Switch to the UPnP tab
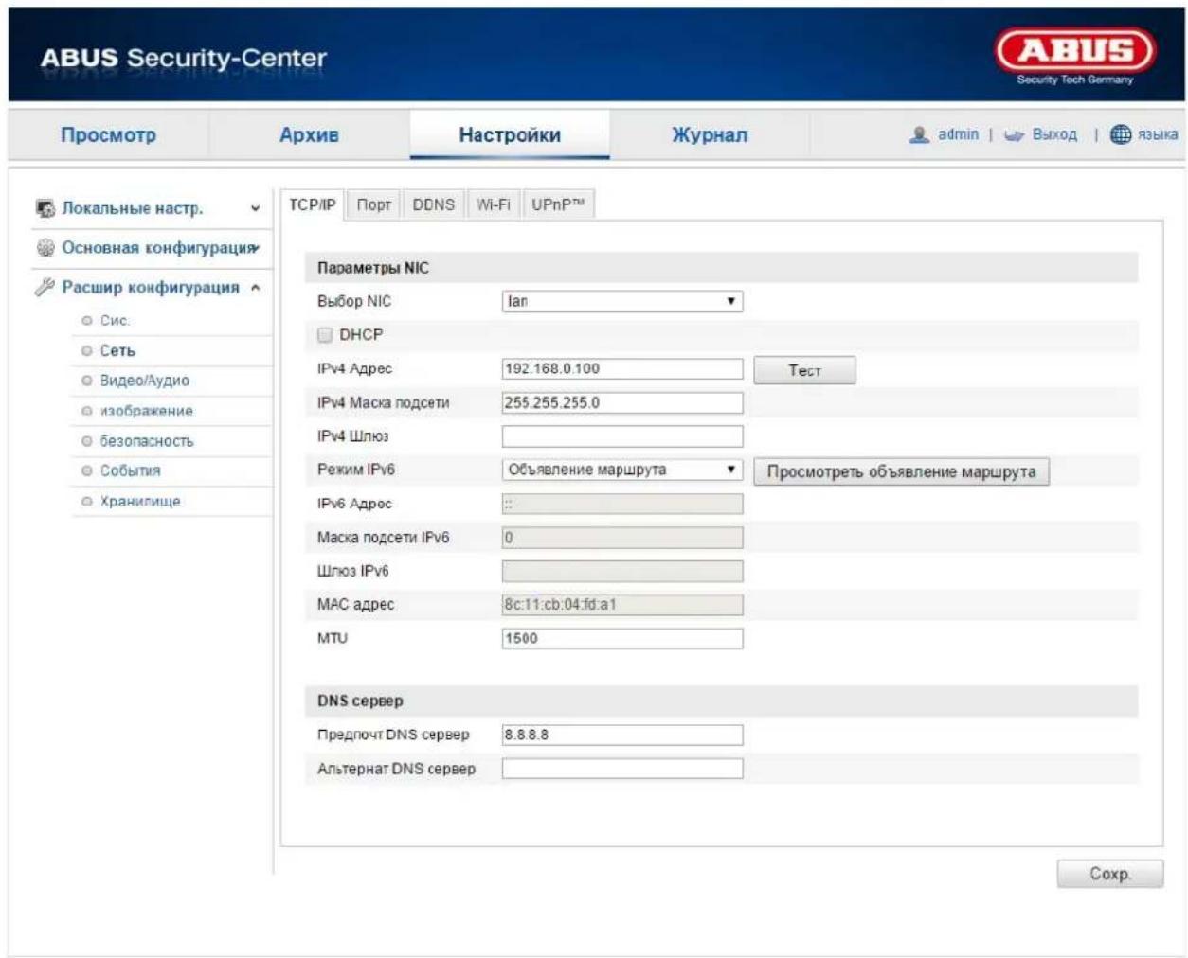Screen dimensions: 1188x958 [558, 204]
